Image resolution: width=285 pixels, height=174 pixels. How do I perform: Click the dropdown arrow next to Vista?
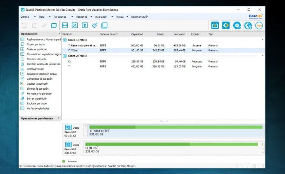click(50, 17)
